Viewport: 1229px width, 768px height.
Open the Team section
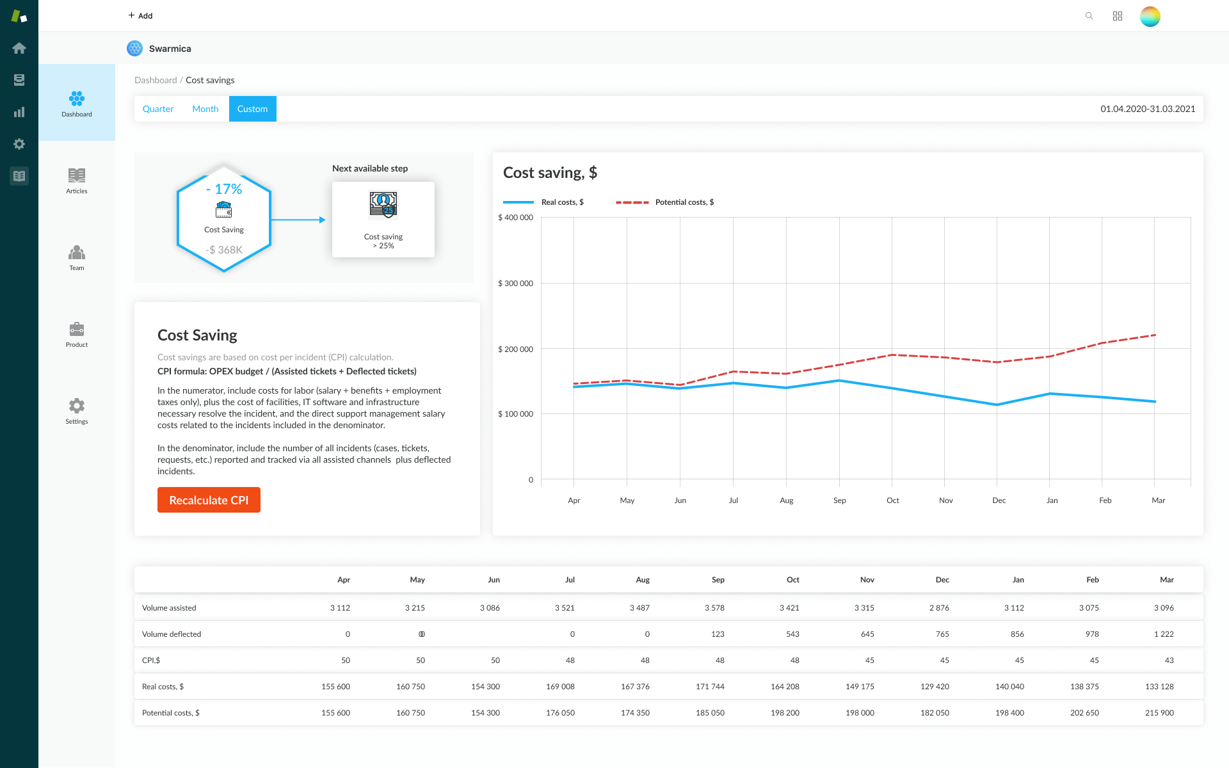click(77, 257)
